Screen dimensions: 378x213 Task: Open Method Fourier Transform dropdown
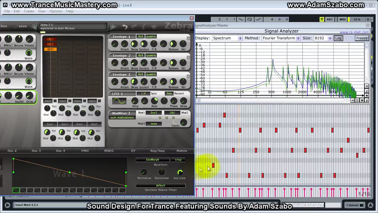(x=281, y=38)
